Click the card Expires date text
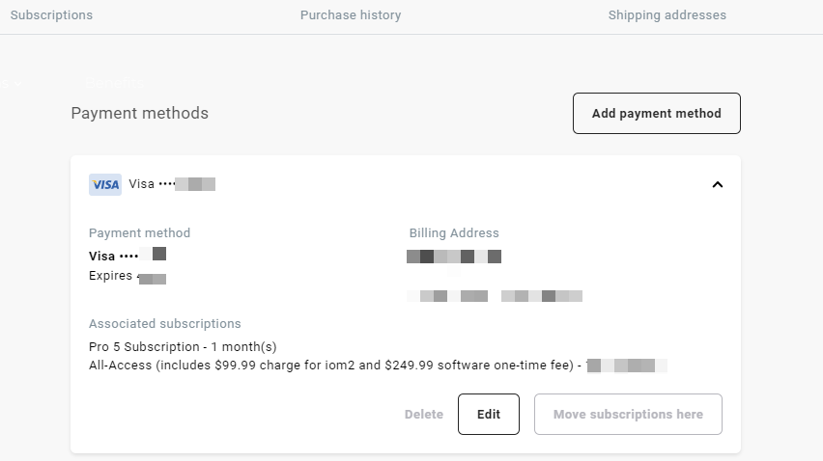Image resolution: width=823 pixels, height=461 pixels. pyautogui.click(x=128, y=276)
